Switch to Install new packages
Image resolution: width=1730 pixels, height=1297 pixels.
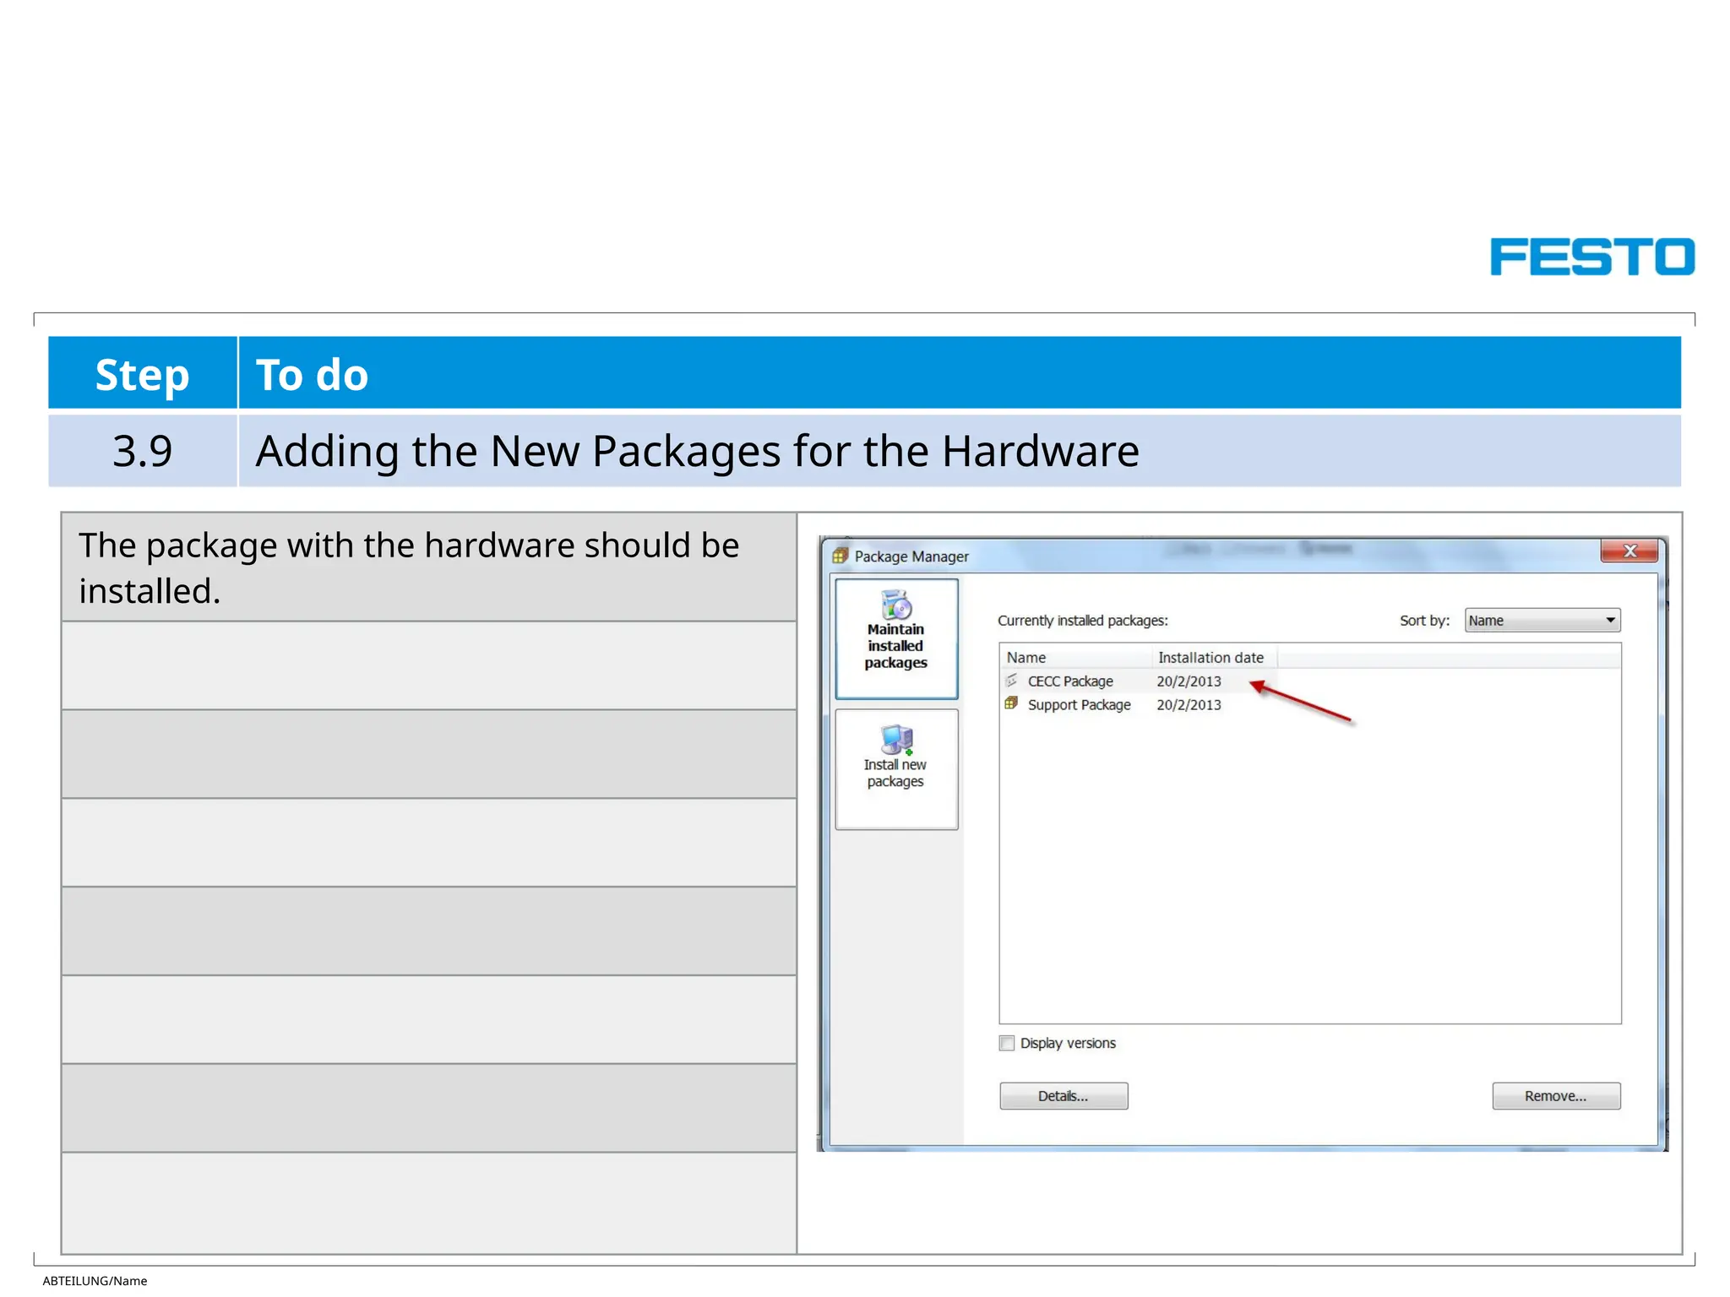point(896,769)
